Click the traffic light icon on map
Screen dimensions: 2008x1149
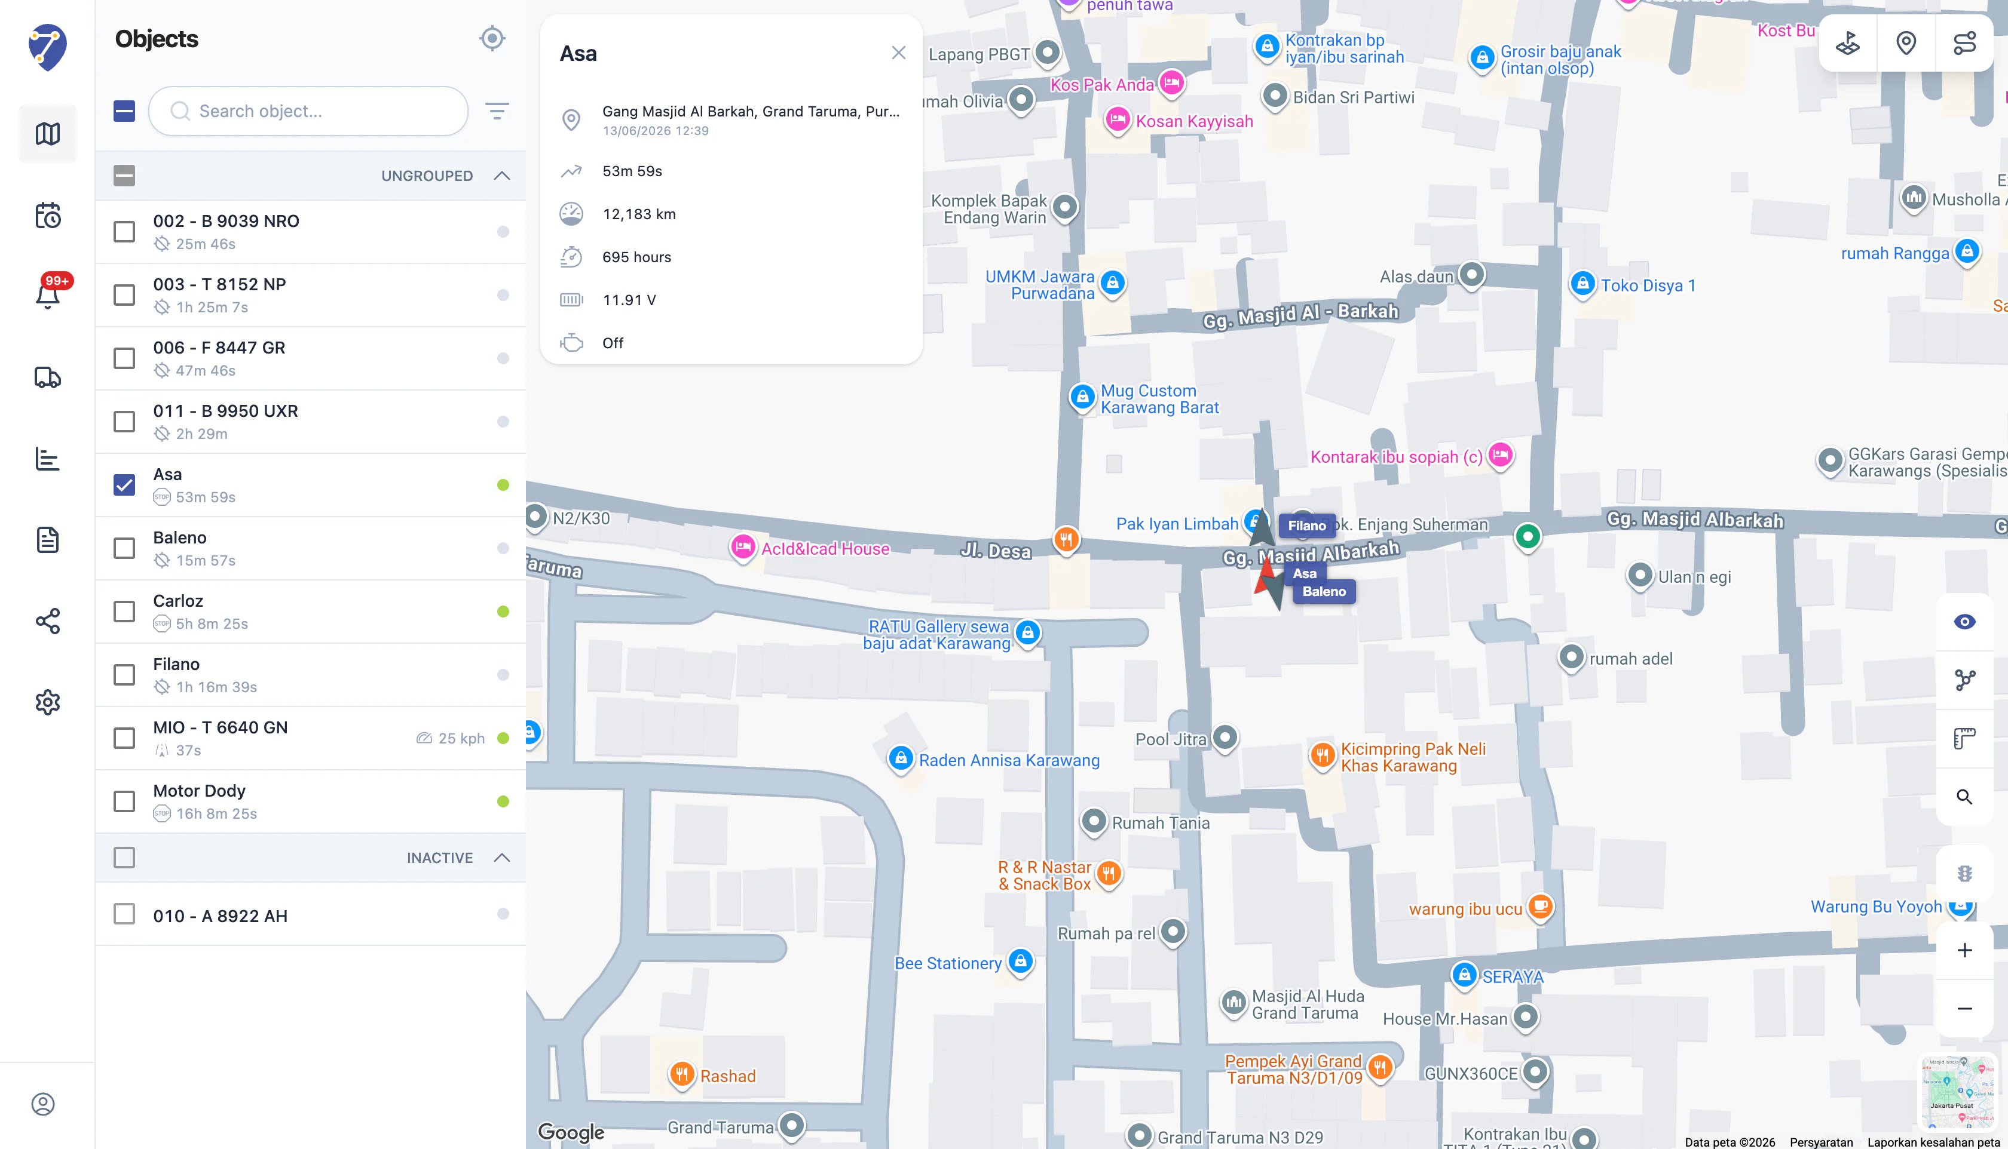[x=1964, y=874]
